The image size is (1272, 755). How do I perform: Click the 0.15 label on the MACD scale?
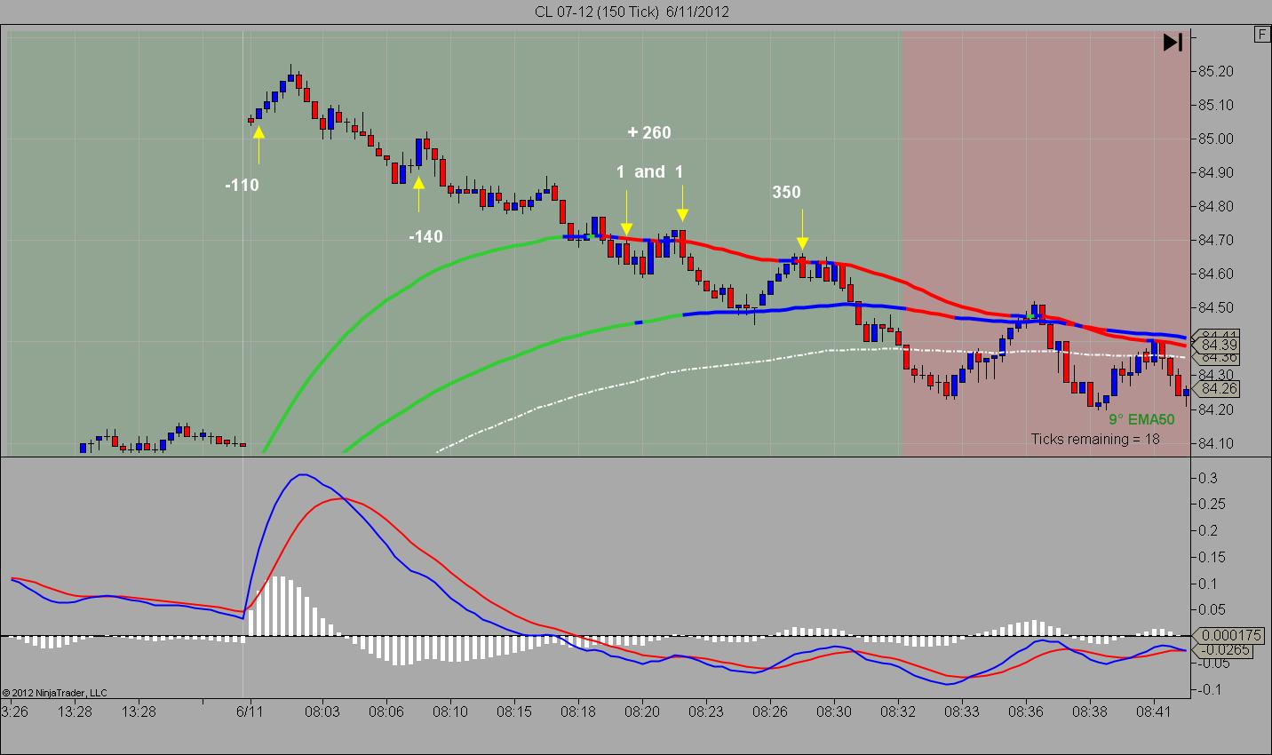click(x=1212, y=557)
